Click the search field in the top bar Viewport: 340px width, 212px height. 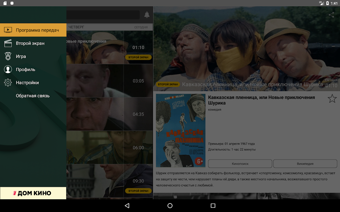point(103,15)
